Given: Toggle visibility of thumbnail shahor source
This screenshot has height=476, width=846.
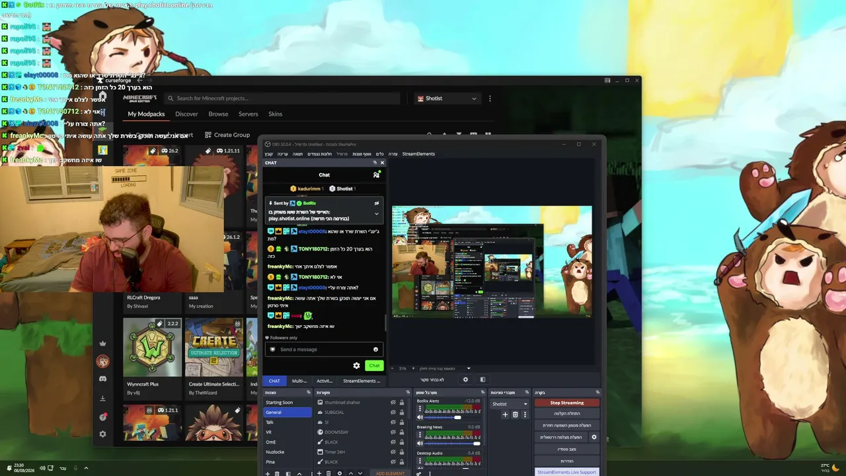Looking at the screenshot, I should click(393, 403).
